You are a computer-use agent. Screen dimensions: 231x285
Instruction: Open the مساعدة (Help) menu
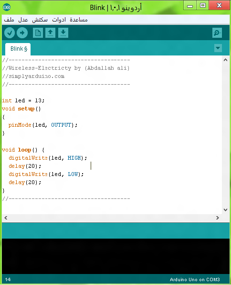tap(79, 20)
